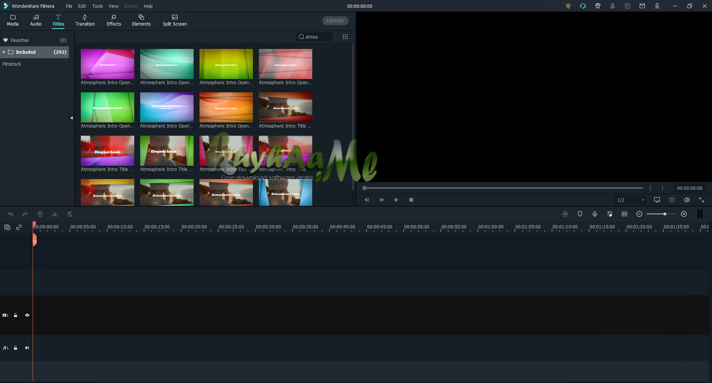This screenshot has width=712, height=383.
Task: Add a marker with the shield icon
Action: click(x=580, y=214)
